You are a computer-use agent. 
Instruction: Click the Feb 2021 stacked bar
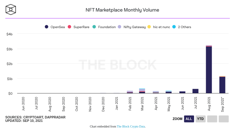click(x=130, y=92)
